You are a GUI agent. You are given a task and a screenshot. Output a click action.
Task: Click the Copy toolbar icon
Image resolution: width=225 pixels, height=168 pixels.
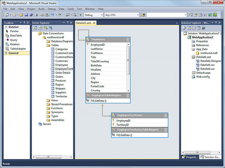[x=42, y=15]
